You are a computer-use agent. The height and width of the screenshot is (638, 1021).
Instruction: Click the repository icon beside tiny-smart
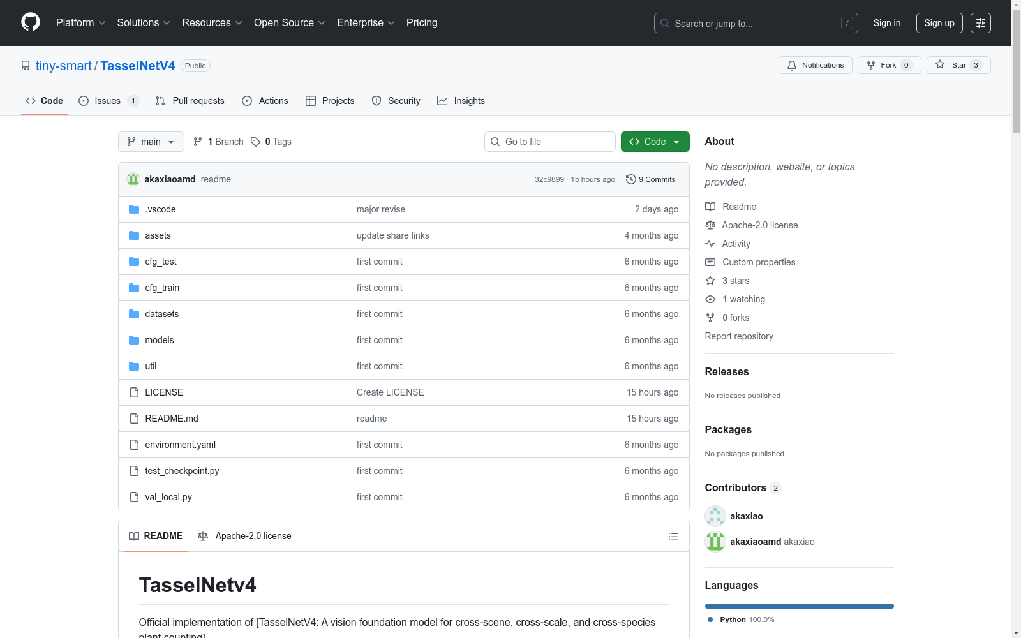pos(26,66)
